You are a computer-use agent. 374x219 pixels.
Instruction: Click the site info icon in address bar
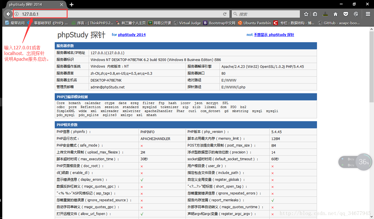point(17,14)
